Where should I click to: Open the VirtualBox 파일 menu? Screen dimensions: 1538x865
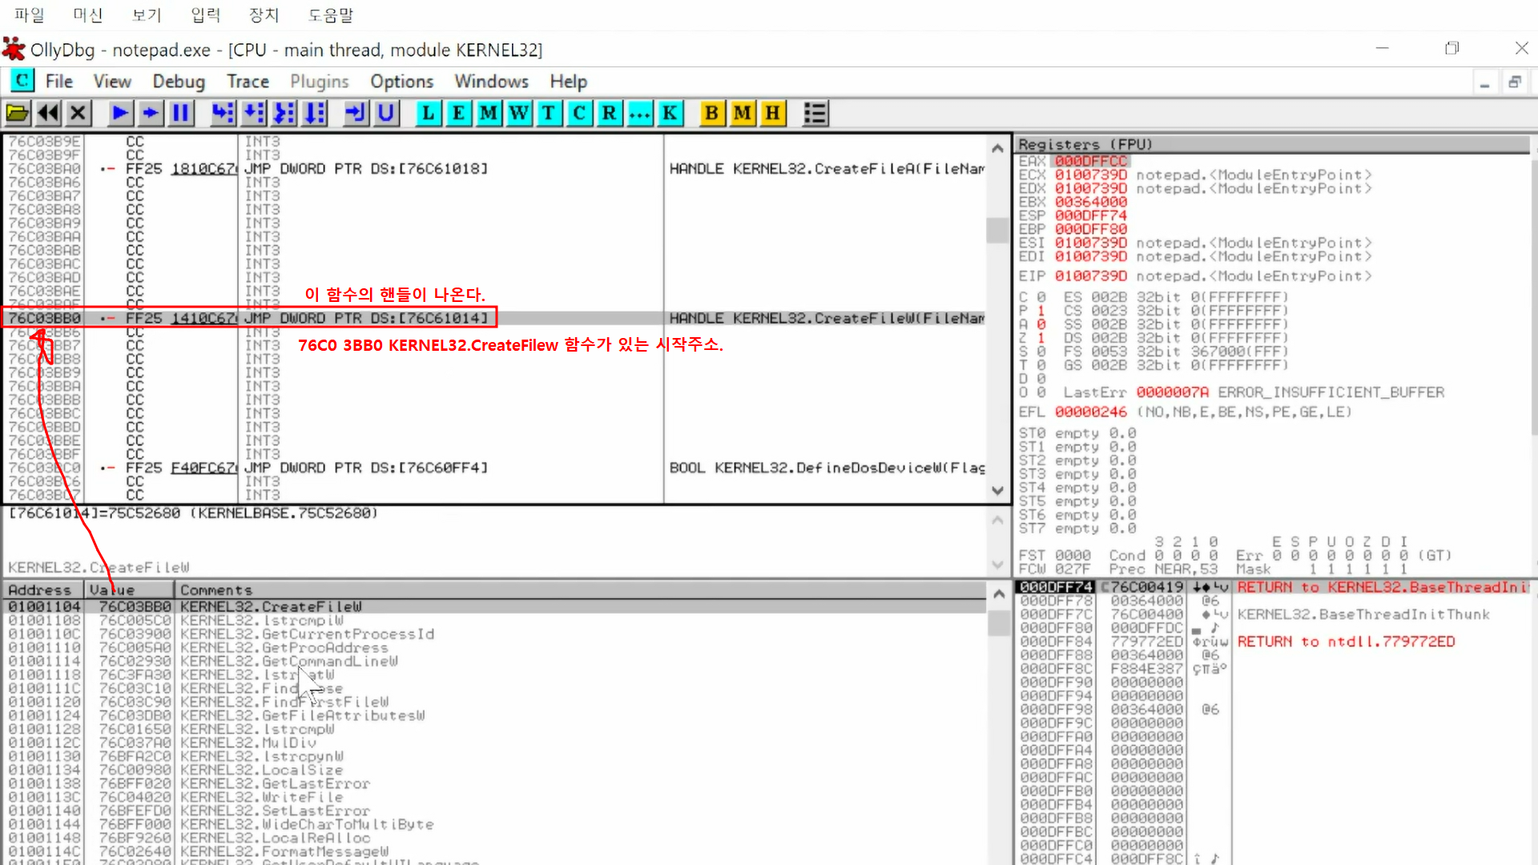pos(30,14)
